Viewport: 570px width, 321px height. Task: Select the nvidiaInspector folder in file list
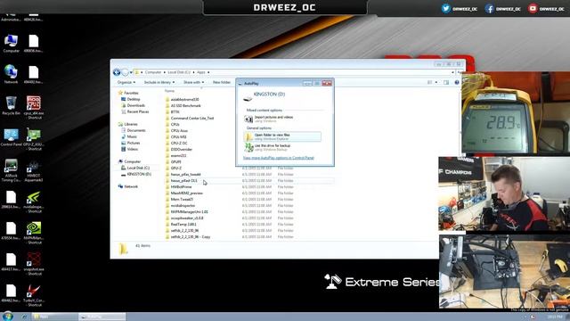pyautogui.click(x=183, y=206)
